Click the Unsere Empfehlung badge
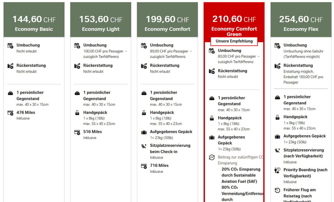Screen dimensions: 334x202 234,41
